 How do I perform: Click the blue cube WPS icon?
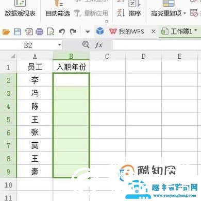pos(100,31)
